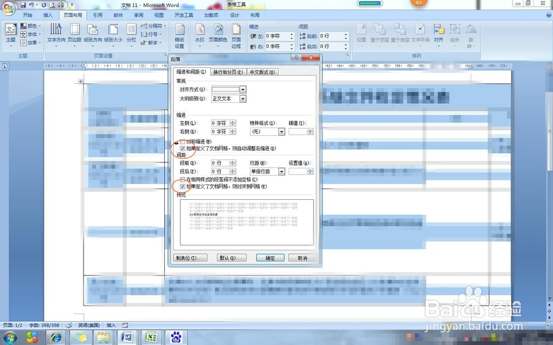Click the 稿纸设置 (Manuscript Paper Setup) icon

coord(180,34)
